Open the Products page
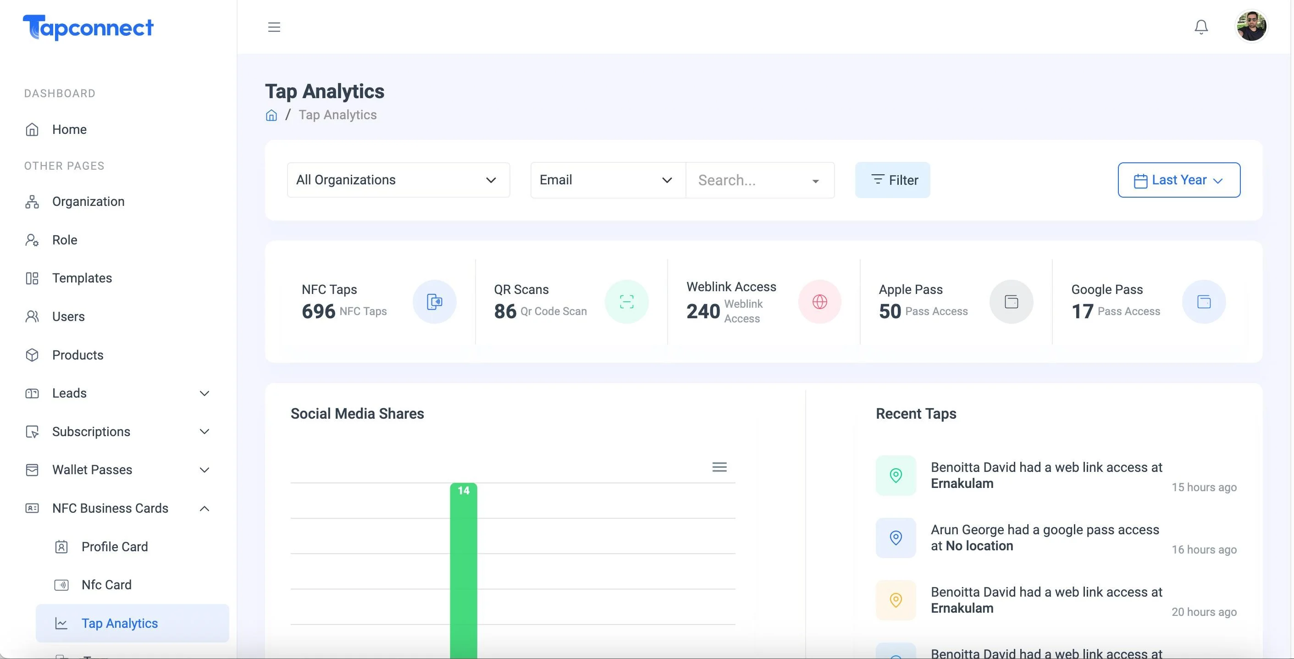 click(78, 355)
